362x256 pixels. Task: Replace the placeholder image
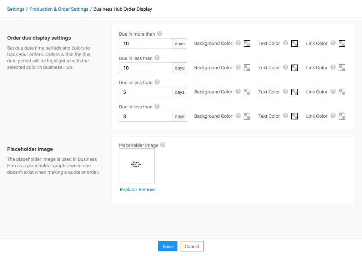pyautogui.click(x=128, y=189)
